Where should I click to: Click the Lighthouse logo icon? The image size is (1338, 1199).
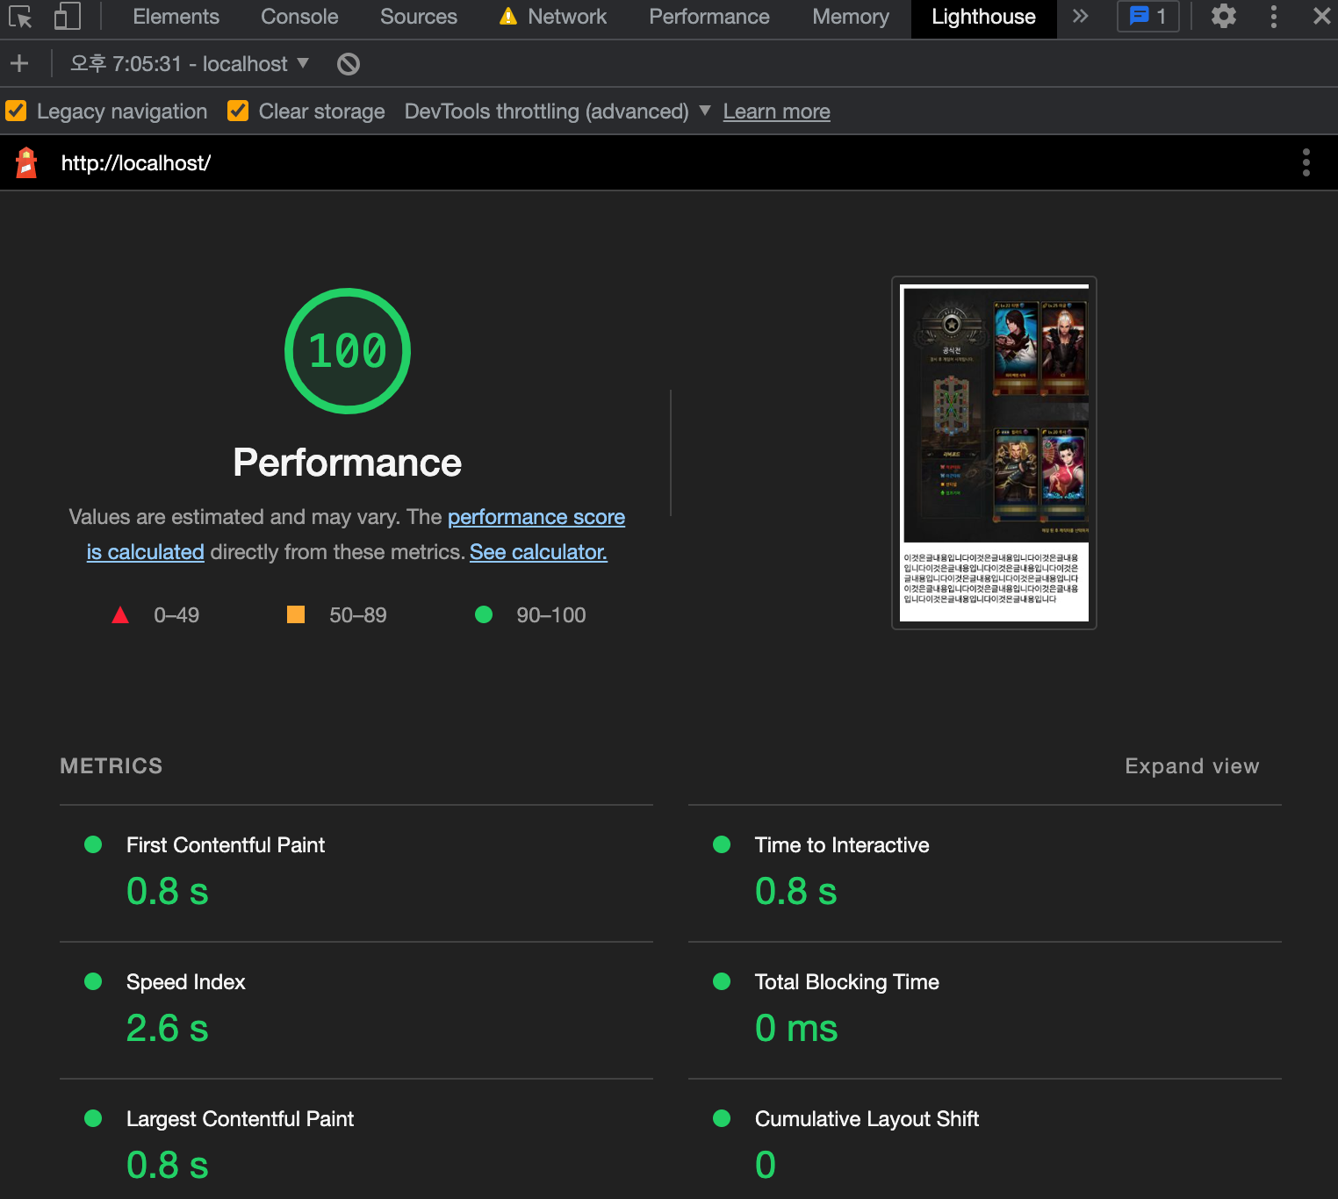coord(27,162)
